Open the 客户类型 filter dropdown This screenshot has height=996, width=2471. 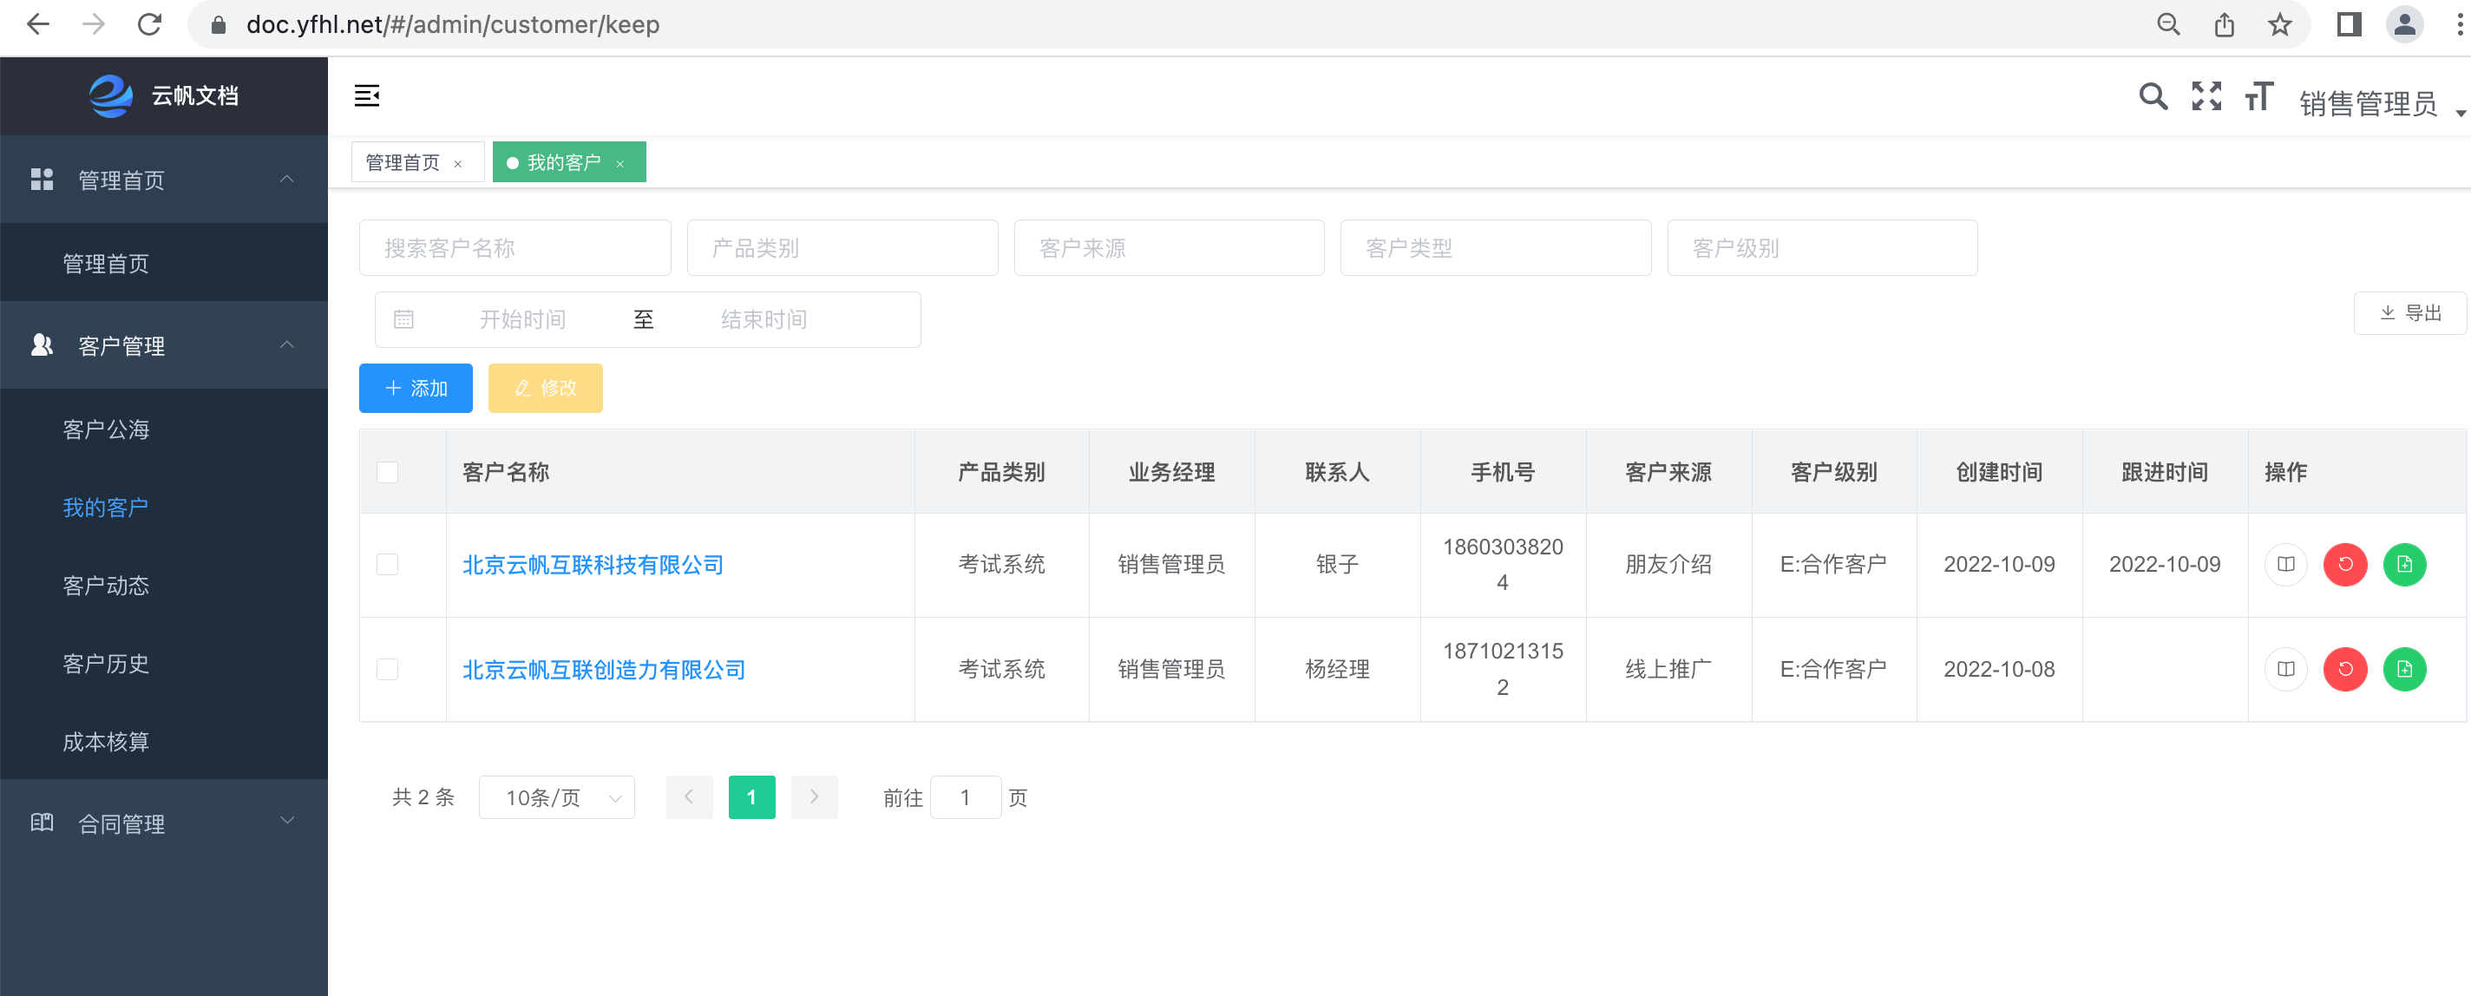coord(1496,248)
